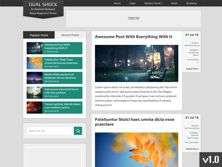The height and width of the screenshot is (167, 222).
Task: Open the MyThemeShop author link
Action: pos(191,45)
